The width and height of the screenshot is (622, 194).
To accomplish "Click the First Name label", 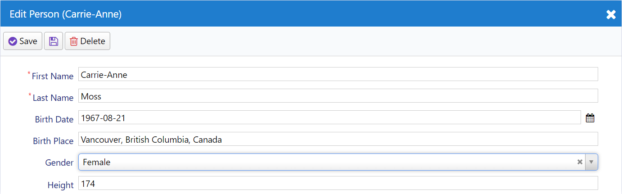I will [x=52, y=76].
